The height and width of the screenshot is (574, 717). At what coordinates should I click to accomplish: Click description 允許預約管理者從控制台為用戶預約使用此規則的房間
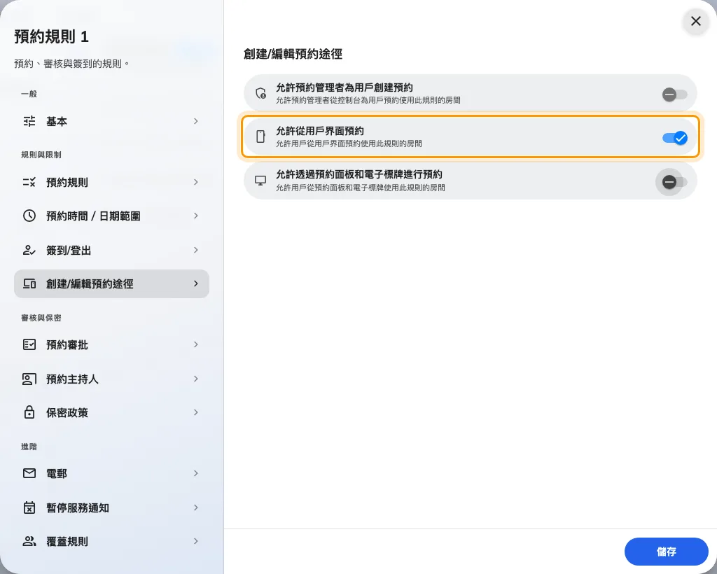(x=368, y=100)
